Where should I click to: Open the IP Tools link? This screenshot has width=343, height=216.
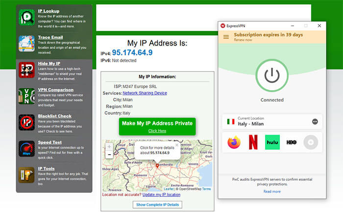point(46,168)
